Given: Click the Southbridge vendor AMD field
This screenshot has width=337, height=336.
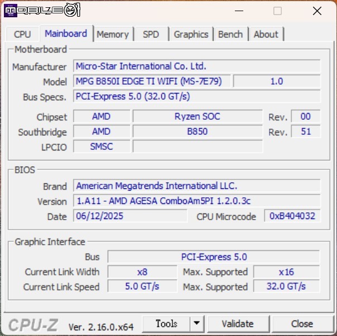Looking at the screenshot, I should pos(102,132).
